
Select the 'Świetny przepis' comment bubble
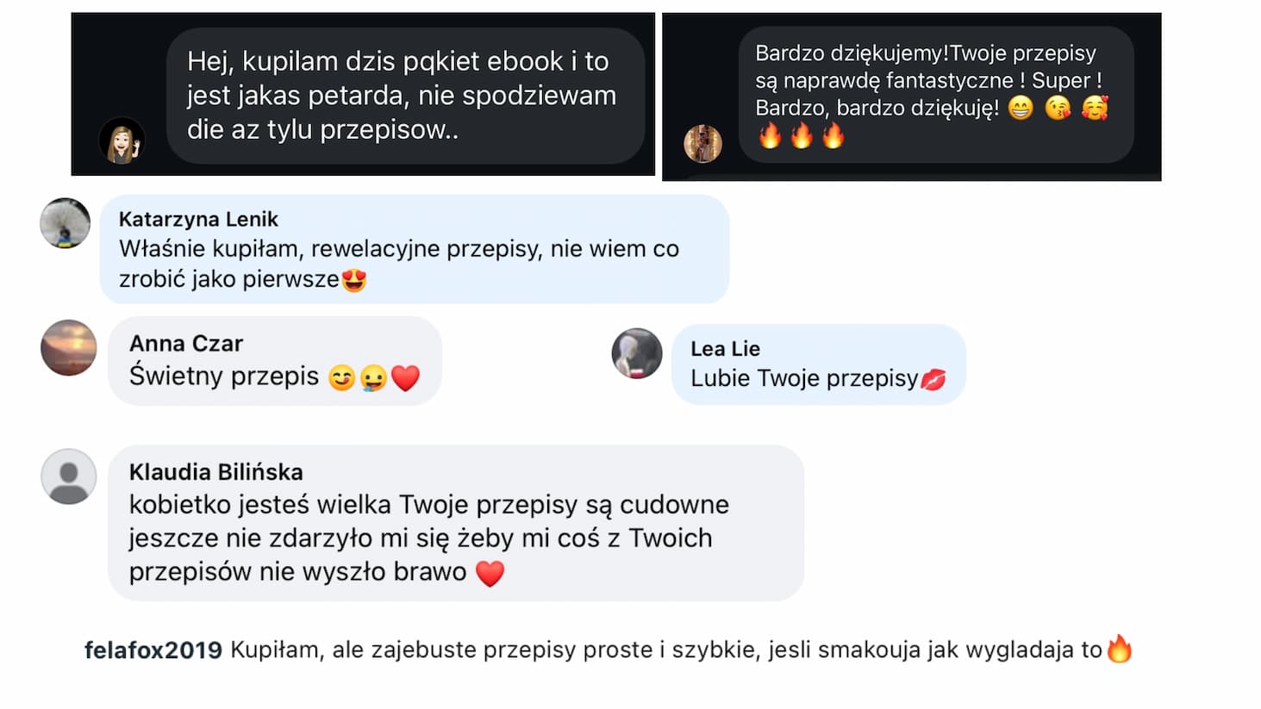pos(275,361)
